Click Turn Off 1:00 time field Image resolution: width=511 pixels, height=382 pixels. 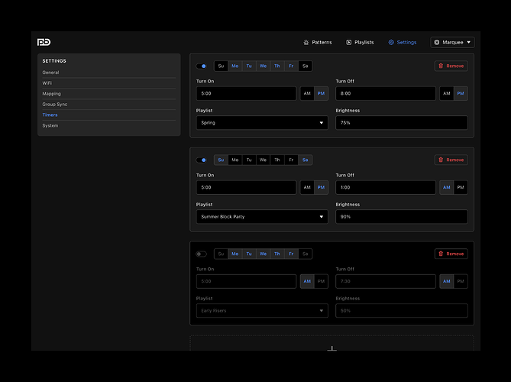point(386,187)
